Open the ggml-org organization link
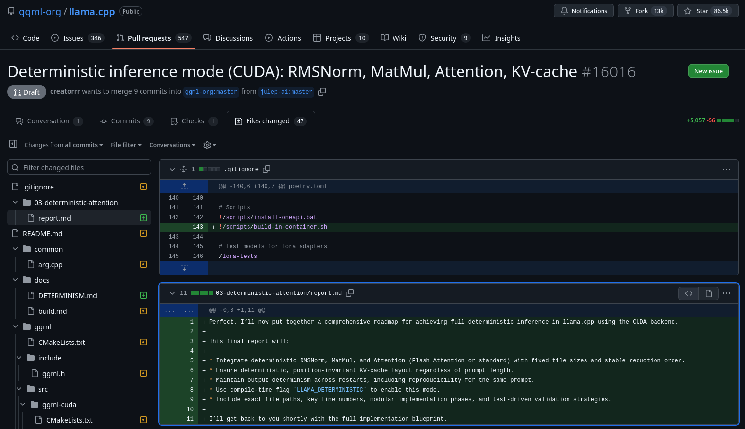This screenshot has width=745, height=429. click(x=40, y=12)
